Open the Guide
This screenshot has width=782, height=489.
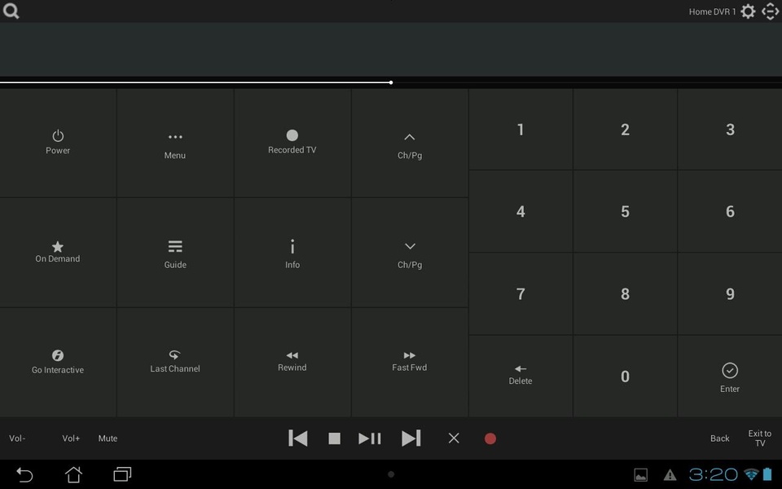pos(175,253)
